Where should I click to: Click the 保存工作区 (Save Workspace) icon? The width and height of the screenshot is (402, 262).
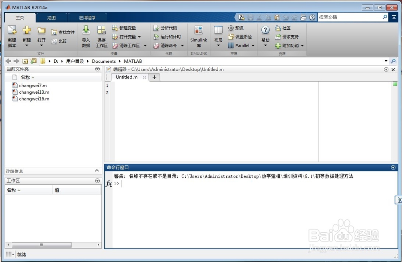(101, 35)
